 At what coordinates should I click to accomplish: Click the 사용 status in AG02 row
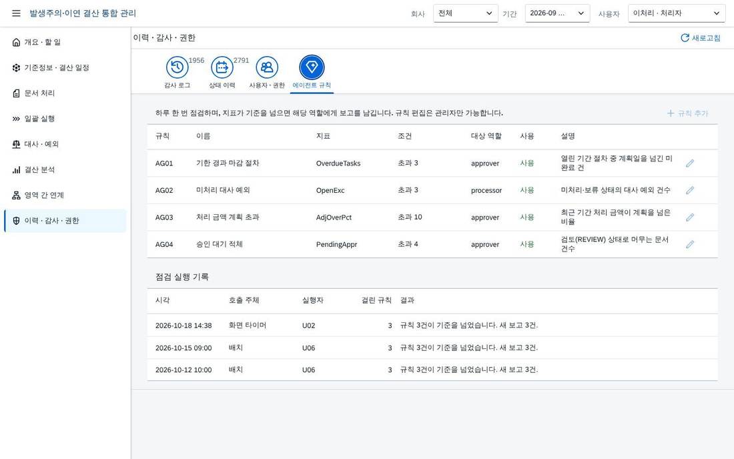pyautogui.click(x=527, y=190)
